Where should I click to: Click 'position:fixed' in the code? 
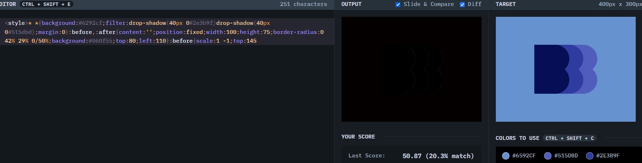coord(179,32)
